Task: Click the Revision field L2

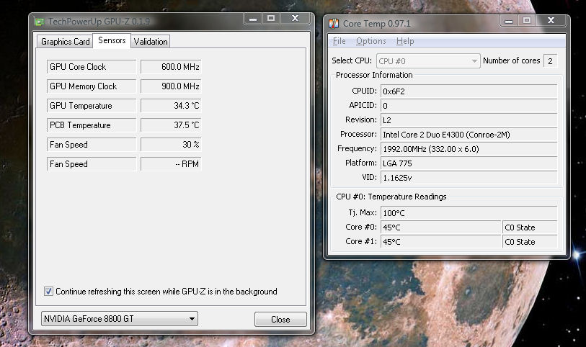Action: click(469, 120)
